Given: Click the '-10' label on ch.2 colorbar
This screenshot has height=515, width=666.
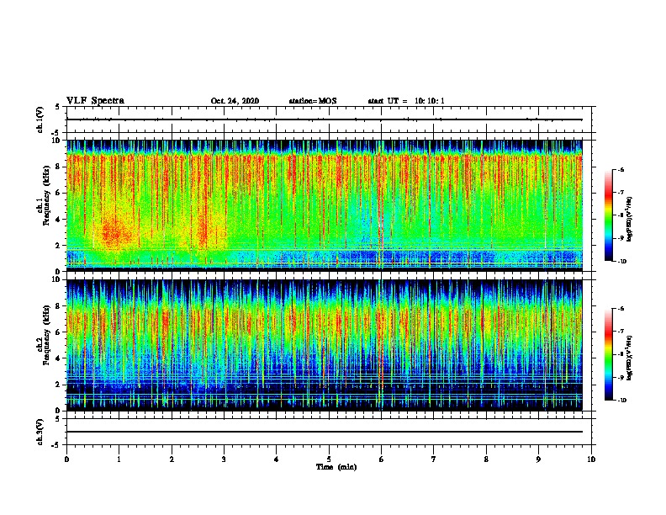Looking at the screenshot, I should [621, 400].
